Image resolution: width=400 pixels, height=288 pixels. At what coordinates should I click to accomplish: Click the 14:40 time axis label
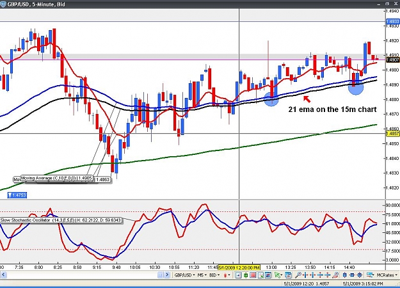click(349, 268)
